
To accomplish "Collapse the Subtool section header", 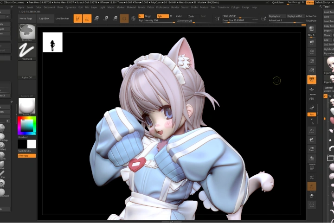I will point(328,88).
